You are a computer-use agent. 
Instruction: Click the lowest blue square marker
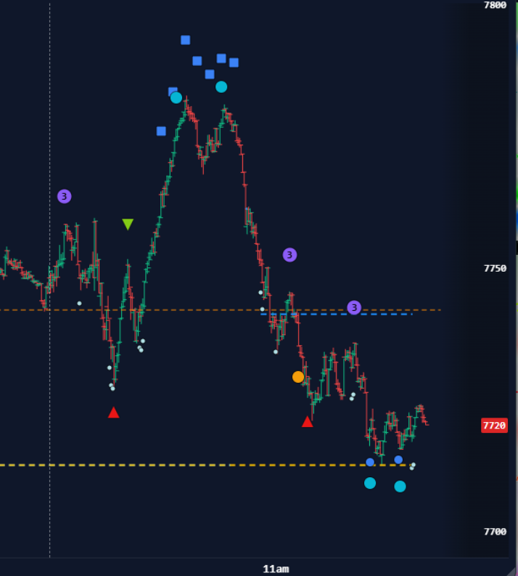(161, 131)
